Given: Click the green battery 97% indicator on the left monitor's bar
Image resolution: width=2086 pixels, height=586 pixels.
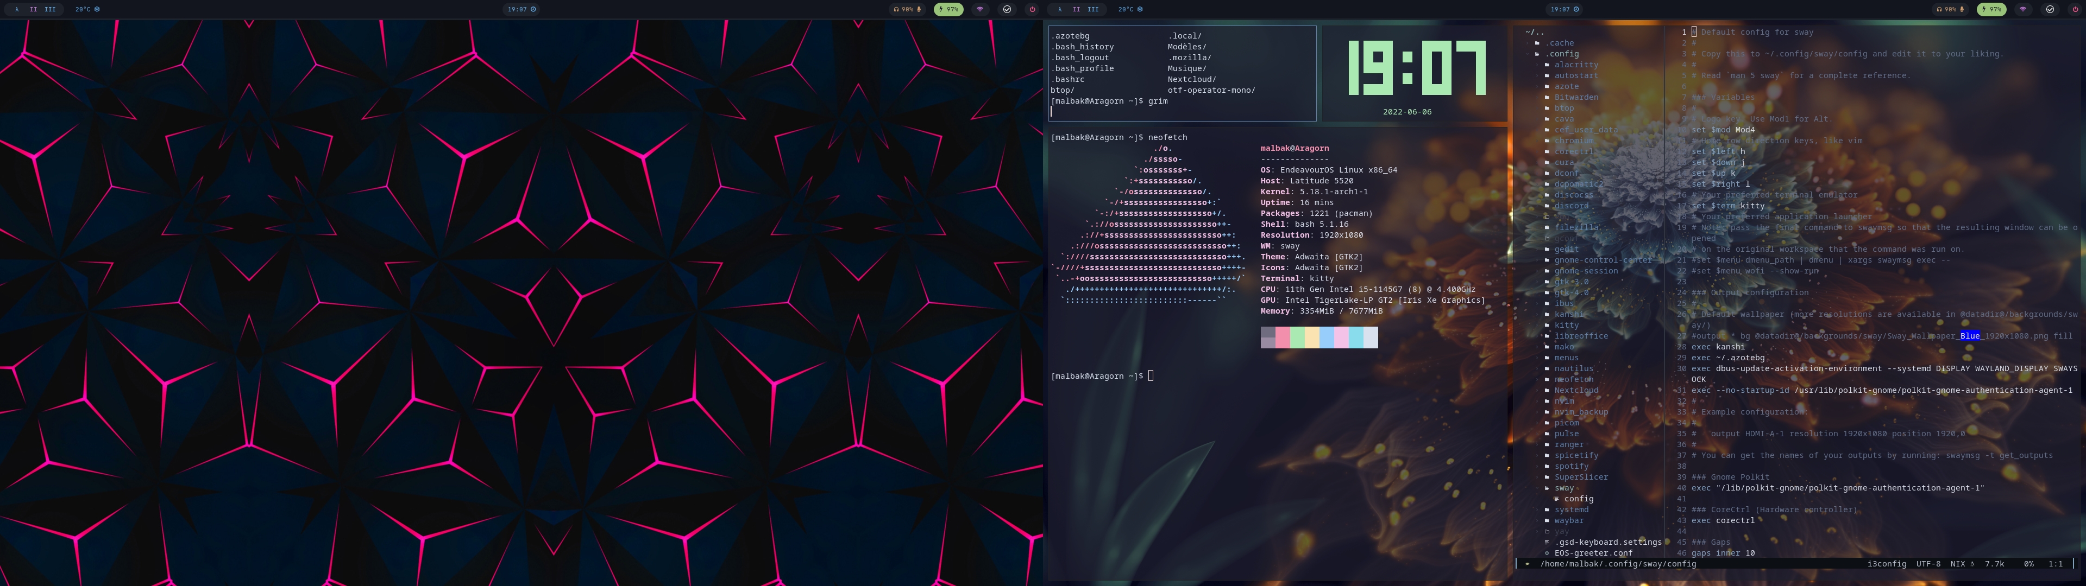Looking at the screenshot, I should click(948, 10).
